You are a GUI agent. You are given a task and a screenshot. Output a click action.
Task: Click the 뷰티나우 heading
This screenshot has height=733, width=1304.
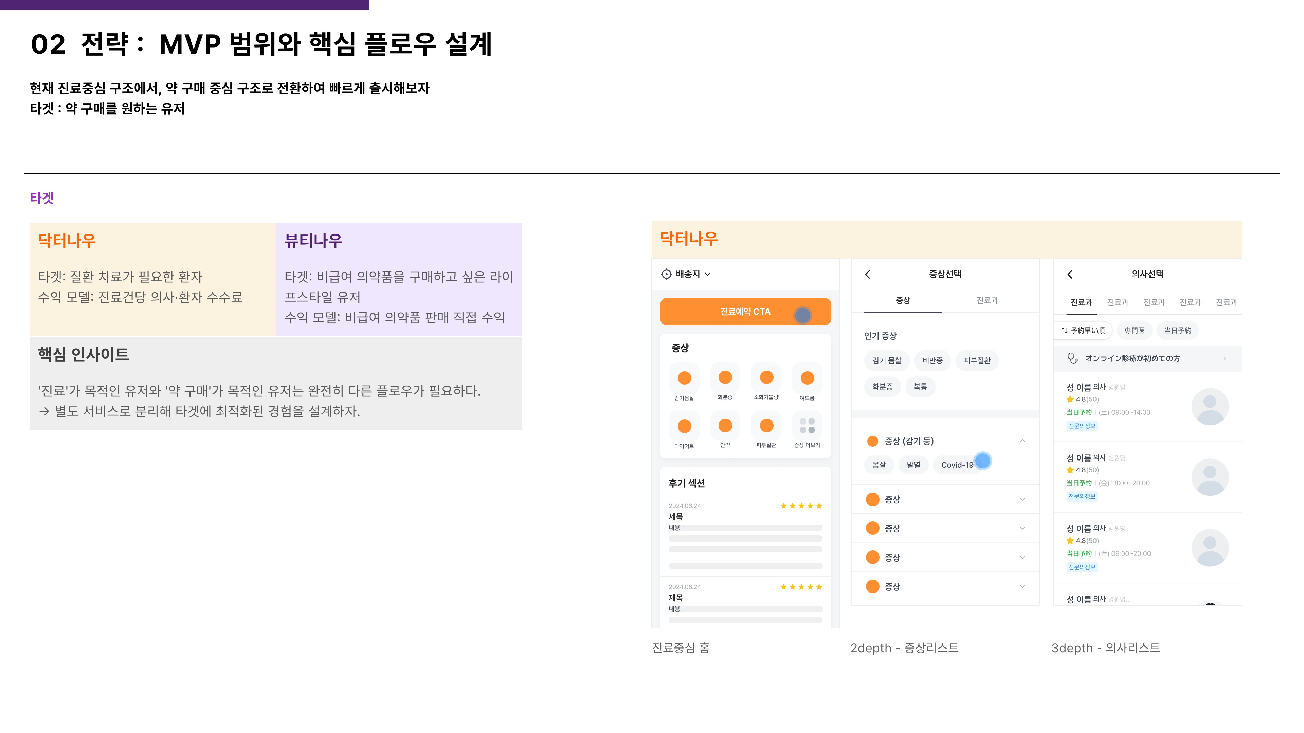click(313, 240)
